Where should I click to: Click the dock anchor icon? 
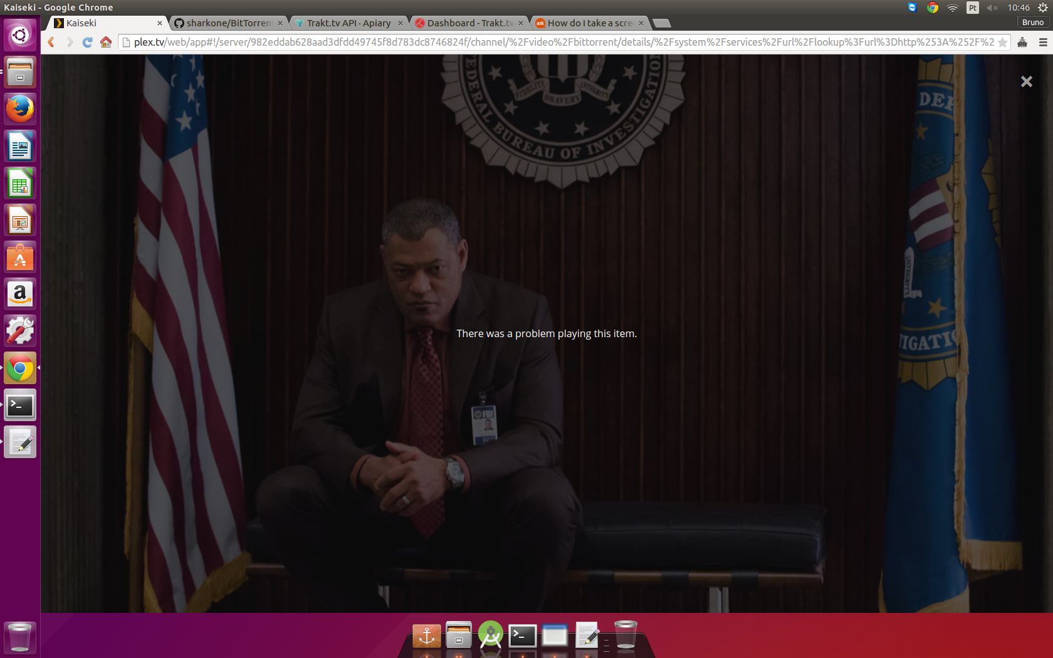pyautogui.click(x=426, y=635)
